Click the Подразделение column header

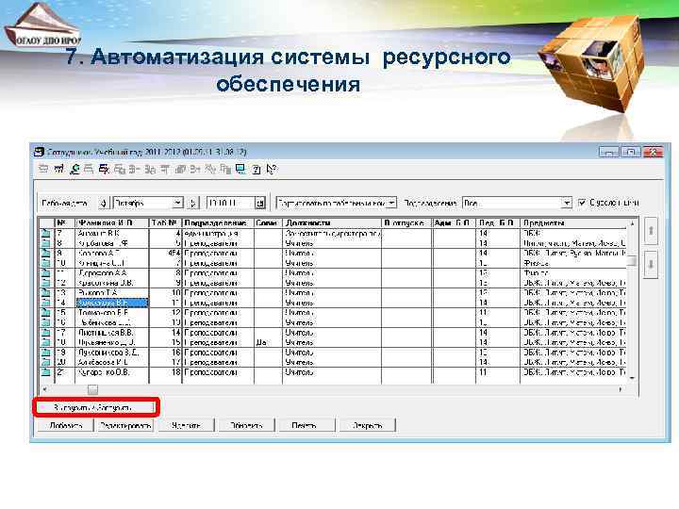coord(218,222)
